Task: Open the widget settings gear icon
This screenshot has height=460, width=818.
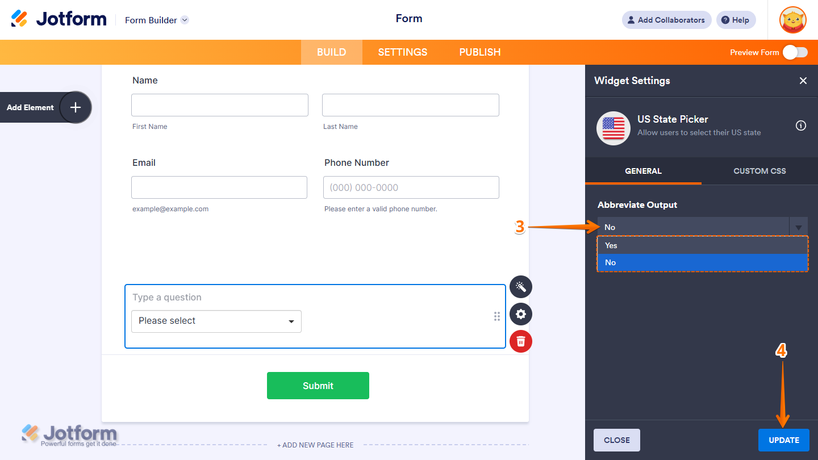Action: (x=520, y=314)
